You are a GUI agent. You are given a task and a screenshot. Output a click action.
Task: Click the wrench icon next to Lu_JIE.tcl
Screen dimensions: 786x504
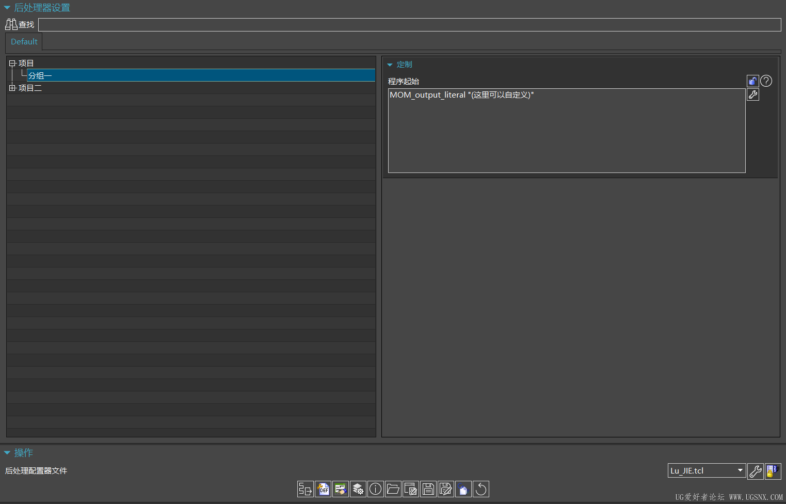pyautogui.click(x=756, y=471)
